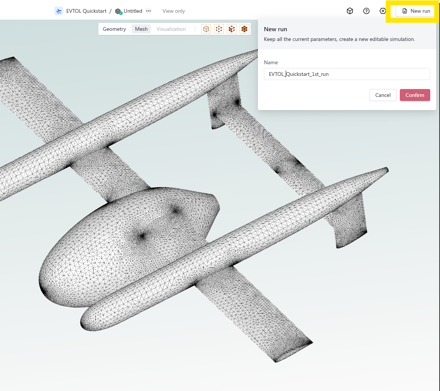This screenshot has height=391, width=440.
Task: Select the half-shaded cube with edges display mode
Action: [x=232, y=29]
